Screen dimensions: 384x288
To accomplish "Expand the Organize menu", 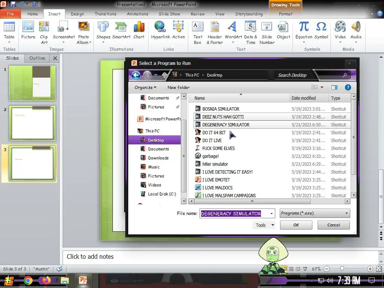I will pos(145,87).
